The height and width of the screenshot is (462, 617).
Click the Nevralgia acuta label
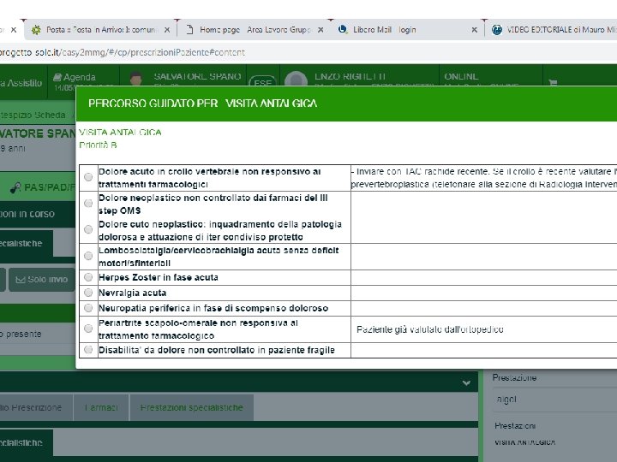tap(132, 293)
